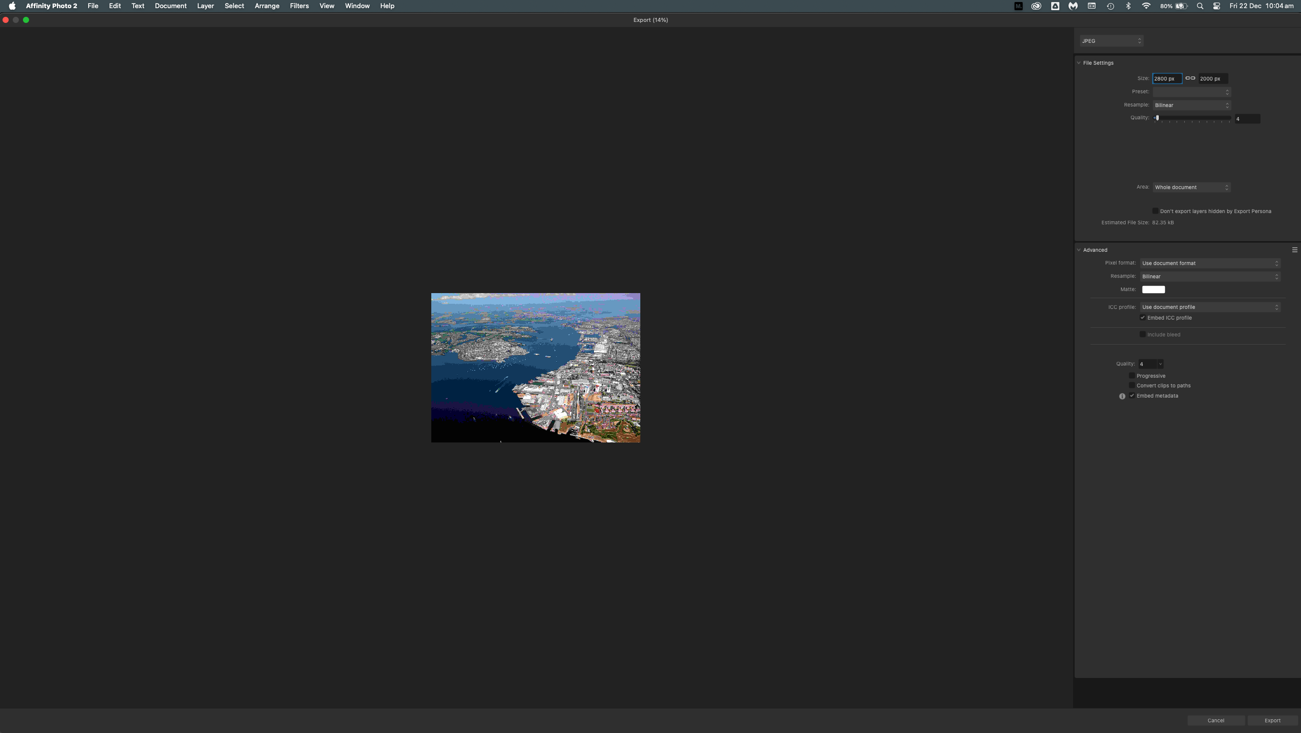Click the battery status icon
Screen dimensions: 1301x733
[1181, 6]
